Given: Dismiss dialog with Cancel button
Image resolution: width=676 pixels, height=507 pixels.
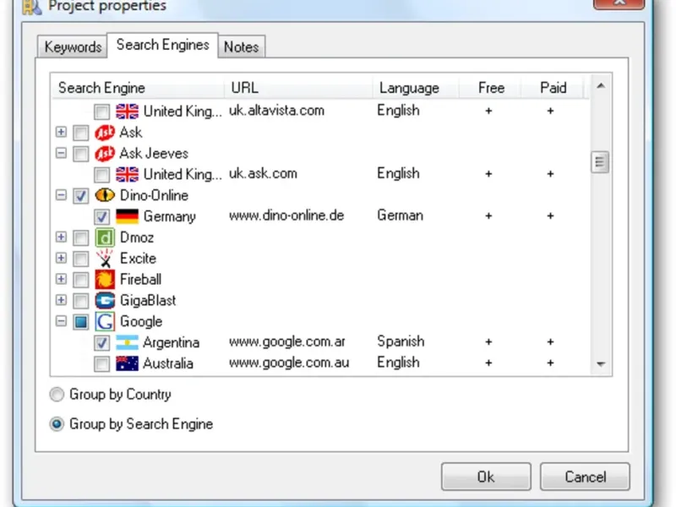Looking at the screenshot, I should (x=585, y=477).
